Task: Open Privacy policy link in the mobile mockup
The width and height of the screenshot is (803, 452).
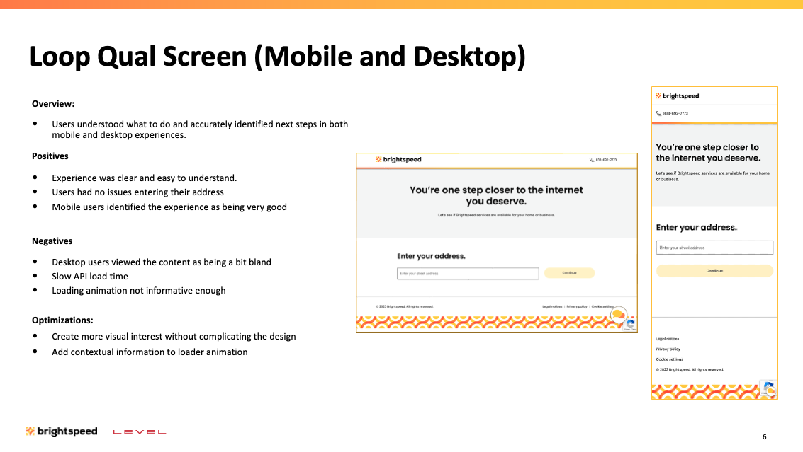Action: (x=668, y=349)
